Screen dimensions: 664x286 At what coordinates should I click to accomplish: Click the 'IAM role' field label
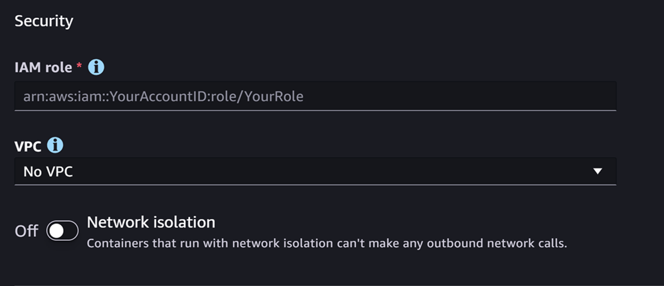click(43, 67)
